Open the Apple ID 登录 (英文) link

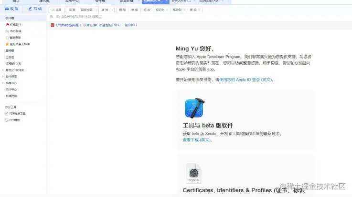245,79
